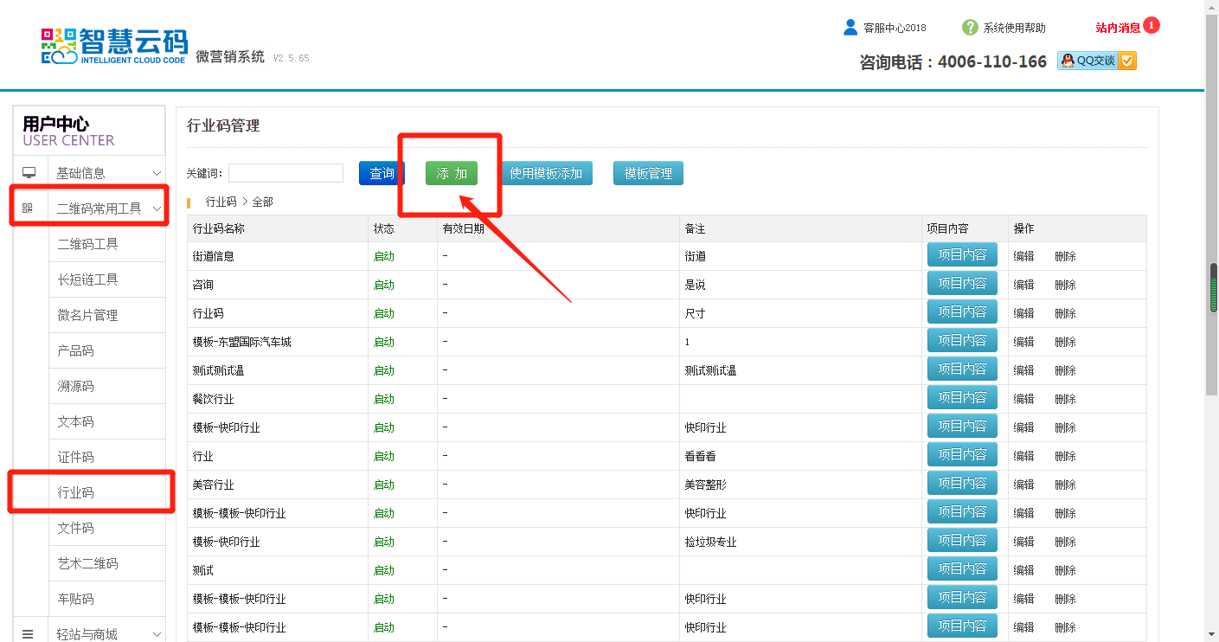Click the 关键词 keyword input field
Image resolution: width=1219 pixels, height=642 pixels.
pyautogui.click(x=286, y=173)
